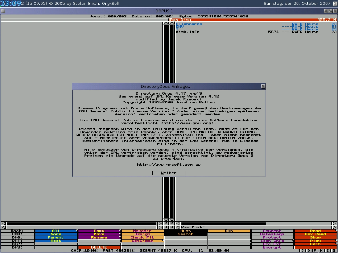The height and width of the screenshot is (253, 338).
Task: Click the red DELETE button
Action: click(99, 247)
